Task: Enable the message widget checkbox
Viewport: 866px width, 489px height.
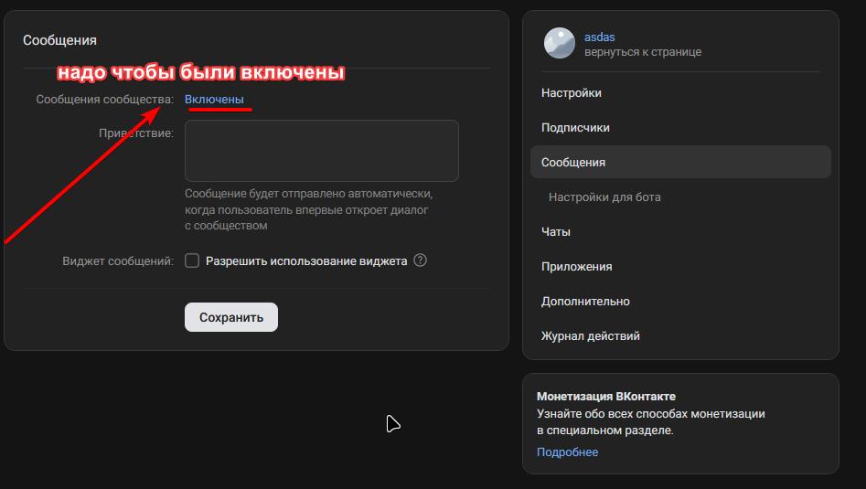Action: [192, 260]
